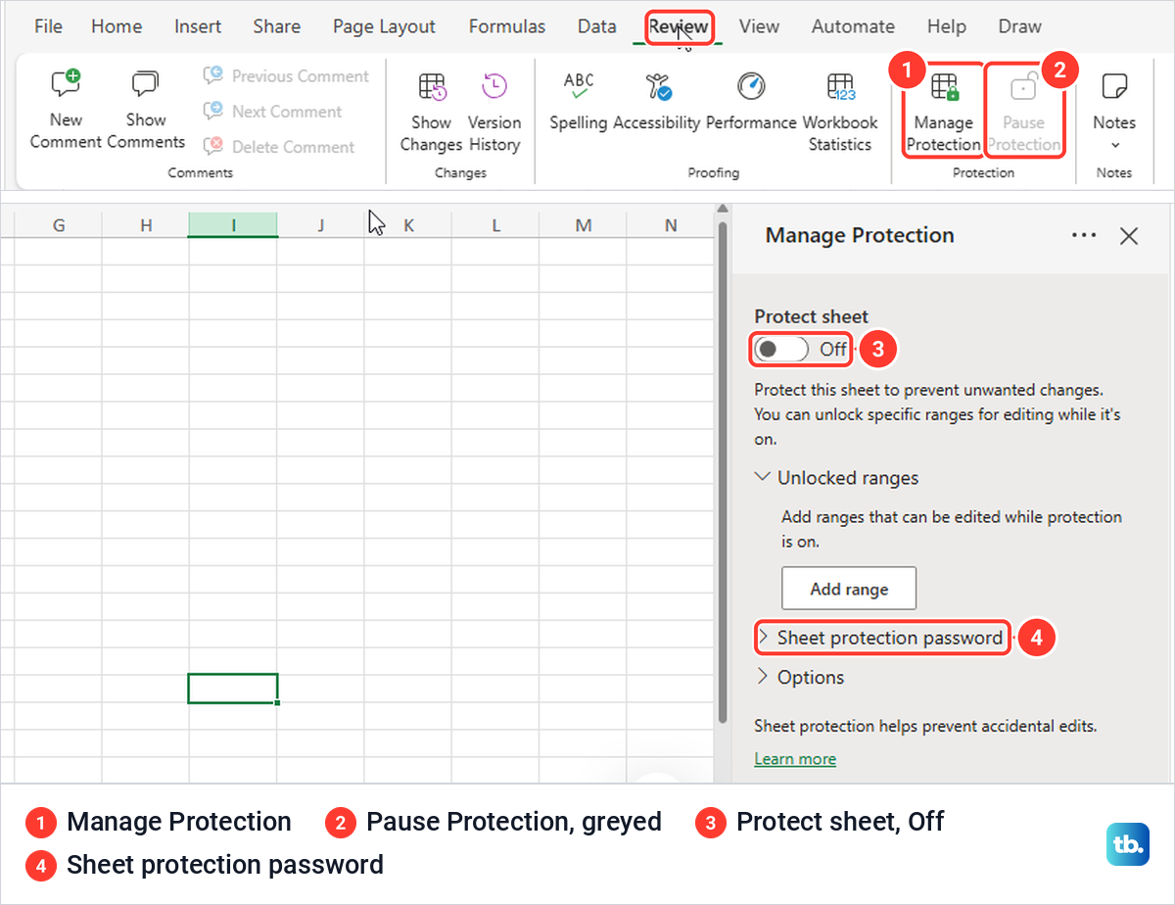
Task: Click Next Comment in the ribbon
Action: pos(272,112)
